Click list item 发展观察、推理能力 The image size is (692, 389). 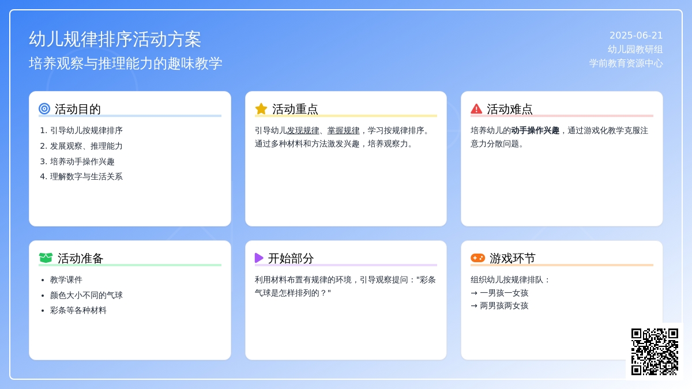pyautogui.click(x=86, y=146)
